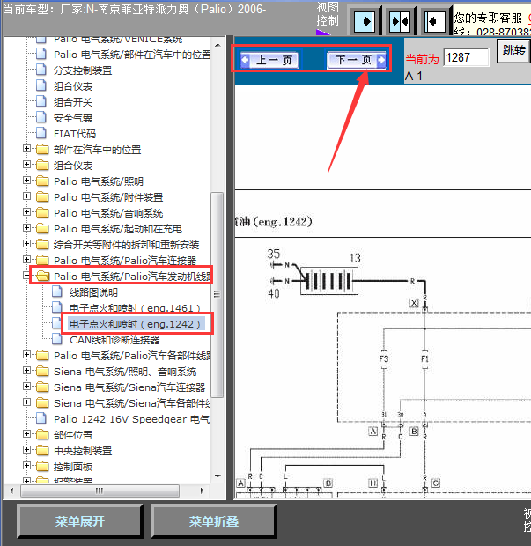
Task: Click page icon beside CAN线和诊断连接器
Action: (x=56, y=339)
